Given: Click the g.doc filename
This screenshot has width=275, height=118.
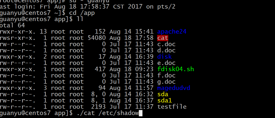Looking at the screenshot, I should (x=166, y=82).
